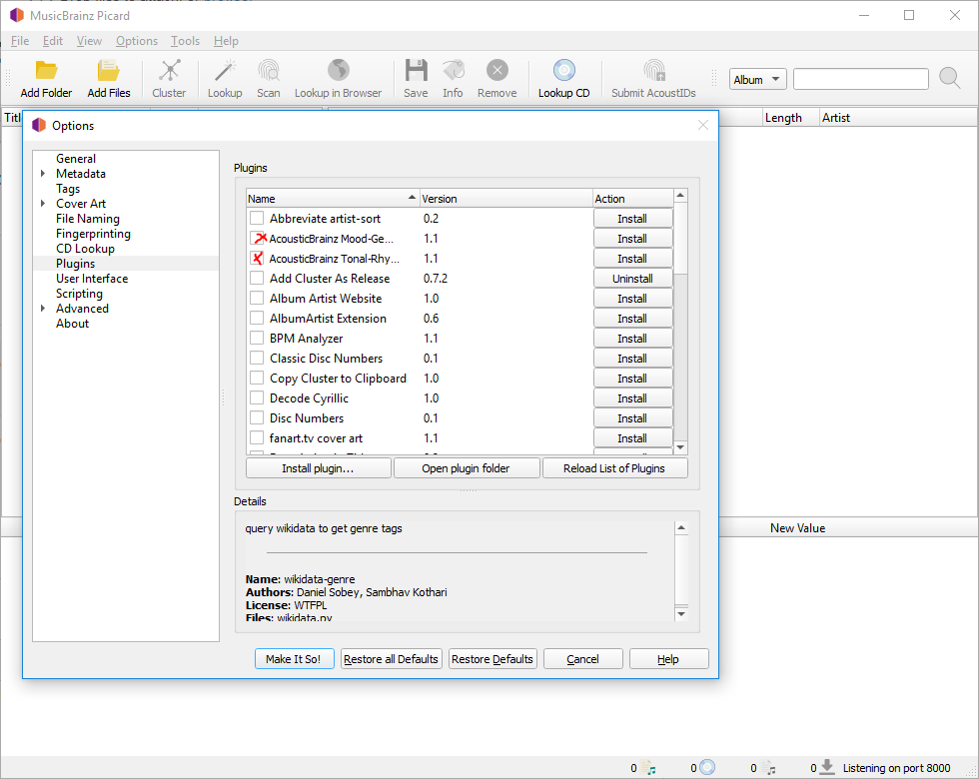Click Reload List of Plugins button

(x=615, y=468)
